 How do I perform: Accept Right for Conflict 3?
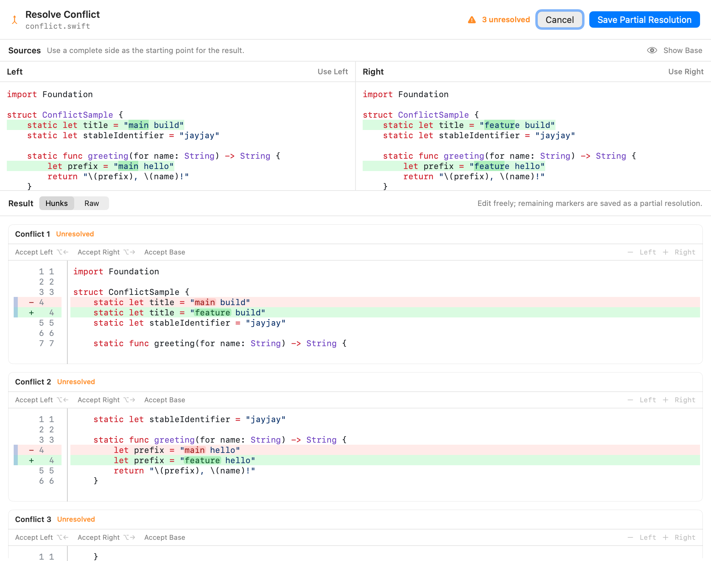[106, 537]
